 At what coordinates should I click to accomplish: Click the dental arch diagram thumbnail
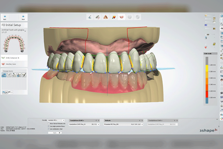click(14, 44)
